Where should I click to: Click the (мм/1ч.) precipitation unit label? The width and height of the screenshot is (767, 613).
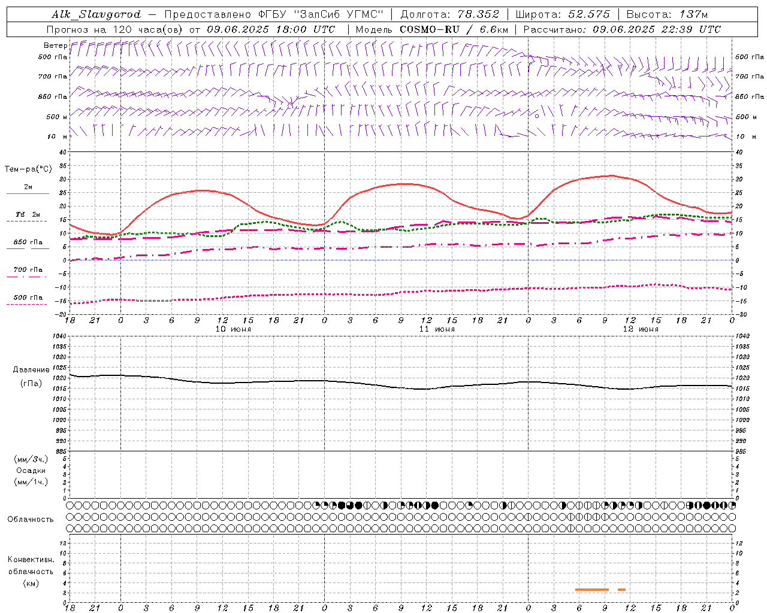(31, 482)
